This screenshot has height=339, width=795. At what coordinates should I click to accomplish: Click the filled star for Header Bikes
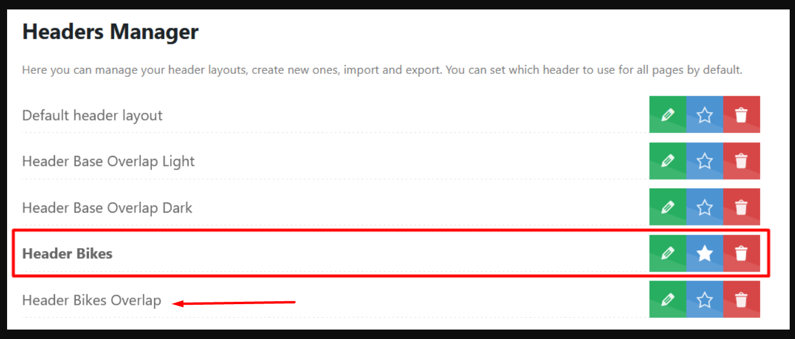pos(705,253)
